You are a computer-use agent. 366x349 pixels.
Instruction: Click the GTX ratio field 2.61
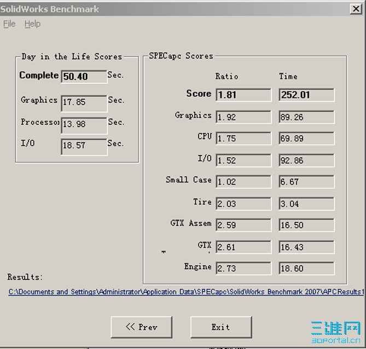pyautogui.click(x=243, y=247)
